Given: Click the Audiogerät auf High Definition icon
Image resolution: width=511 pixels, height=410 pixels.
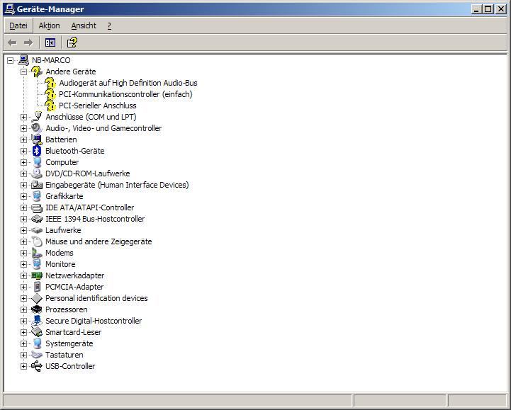Looking at the screenshot, I should tap(50, 83).
